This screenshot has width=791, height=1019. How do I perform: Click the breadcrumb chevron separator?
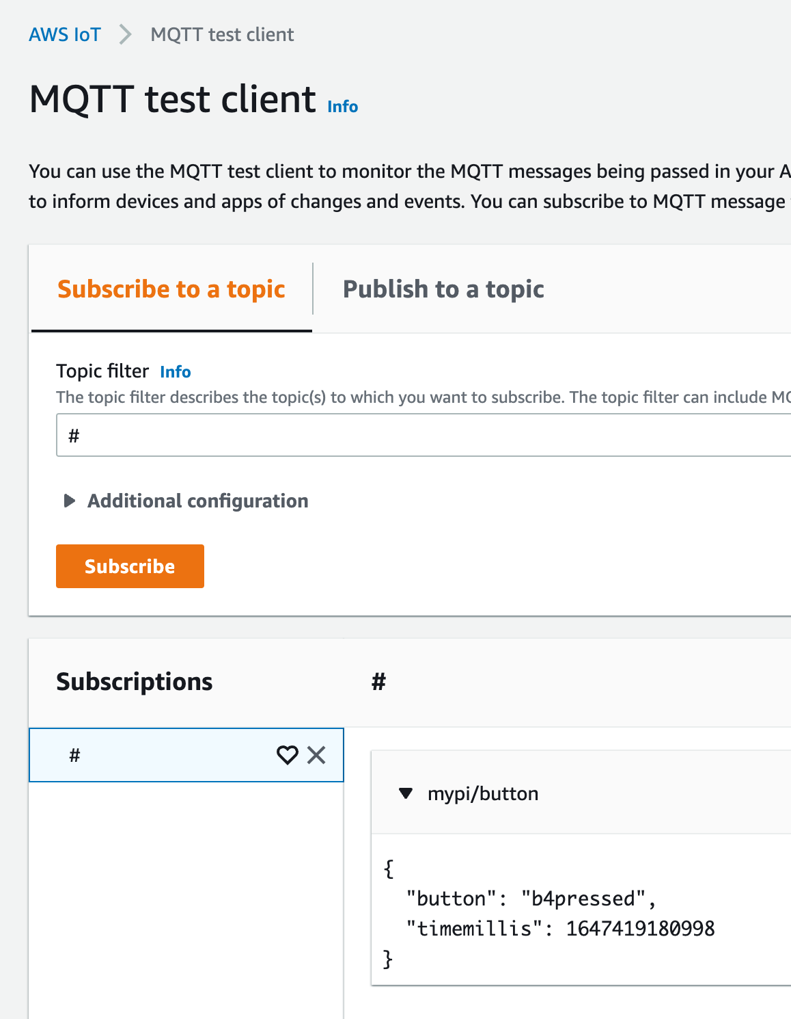click(125, 34)
